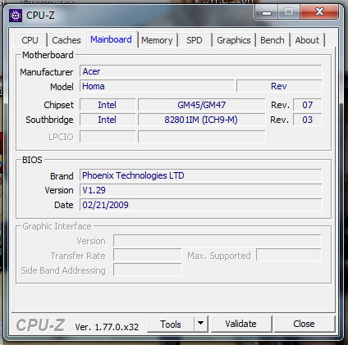Click the CPU-Z app icon in title bar
The width and height of the screenshot is (348, 345).
tap(16, 16)
